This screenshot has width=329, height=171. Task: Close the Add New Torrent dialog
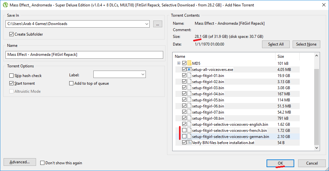coord(324,5)
